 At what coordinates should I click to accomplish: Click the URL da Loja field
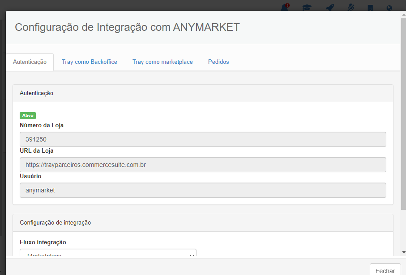pos(203,165)
